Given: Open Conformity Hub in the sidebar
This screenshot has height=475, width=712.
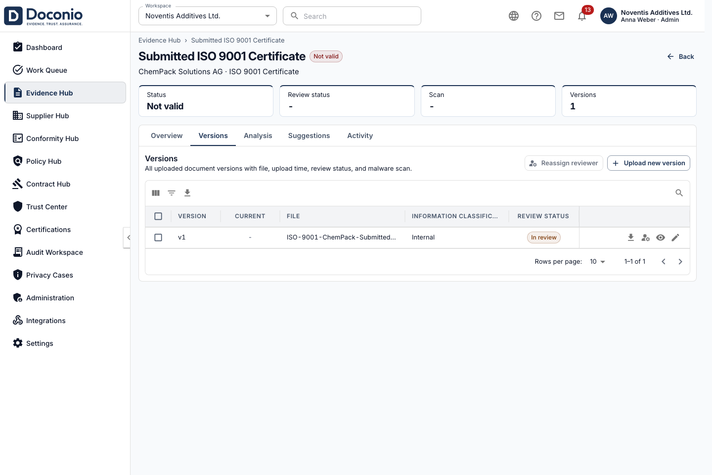Looking at the screenshot, I should pos(65,139).
